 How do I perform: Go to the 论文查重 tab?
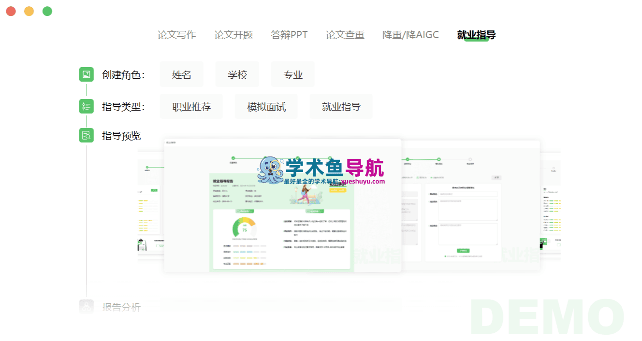345,35
